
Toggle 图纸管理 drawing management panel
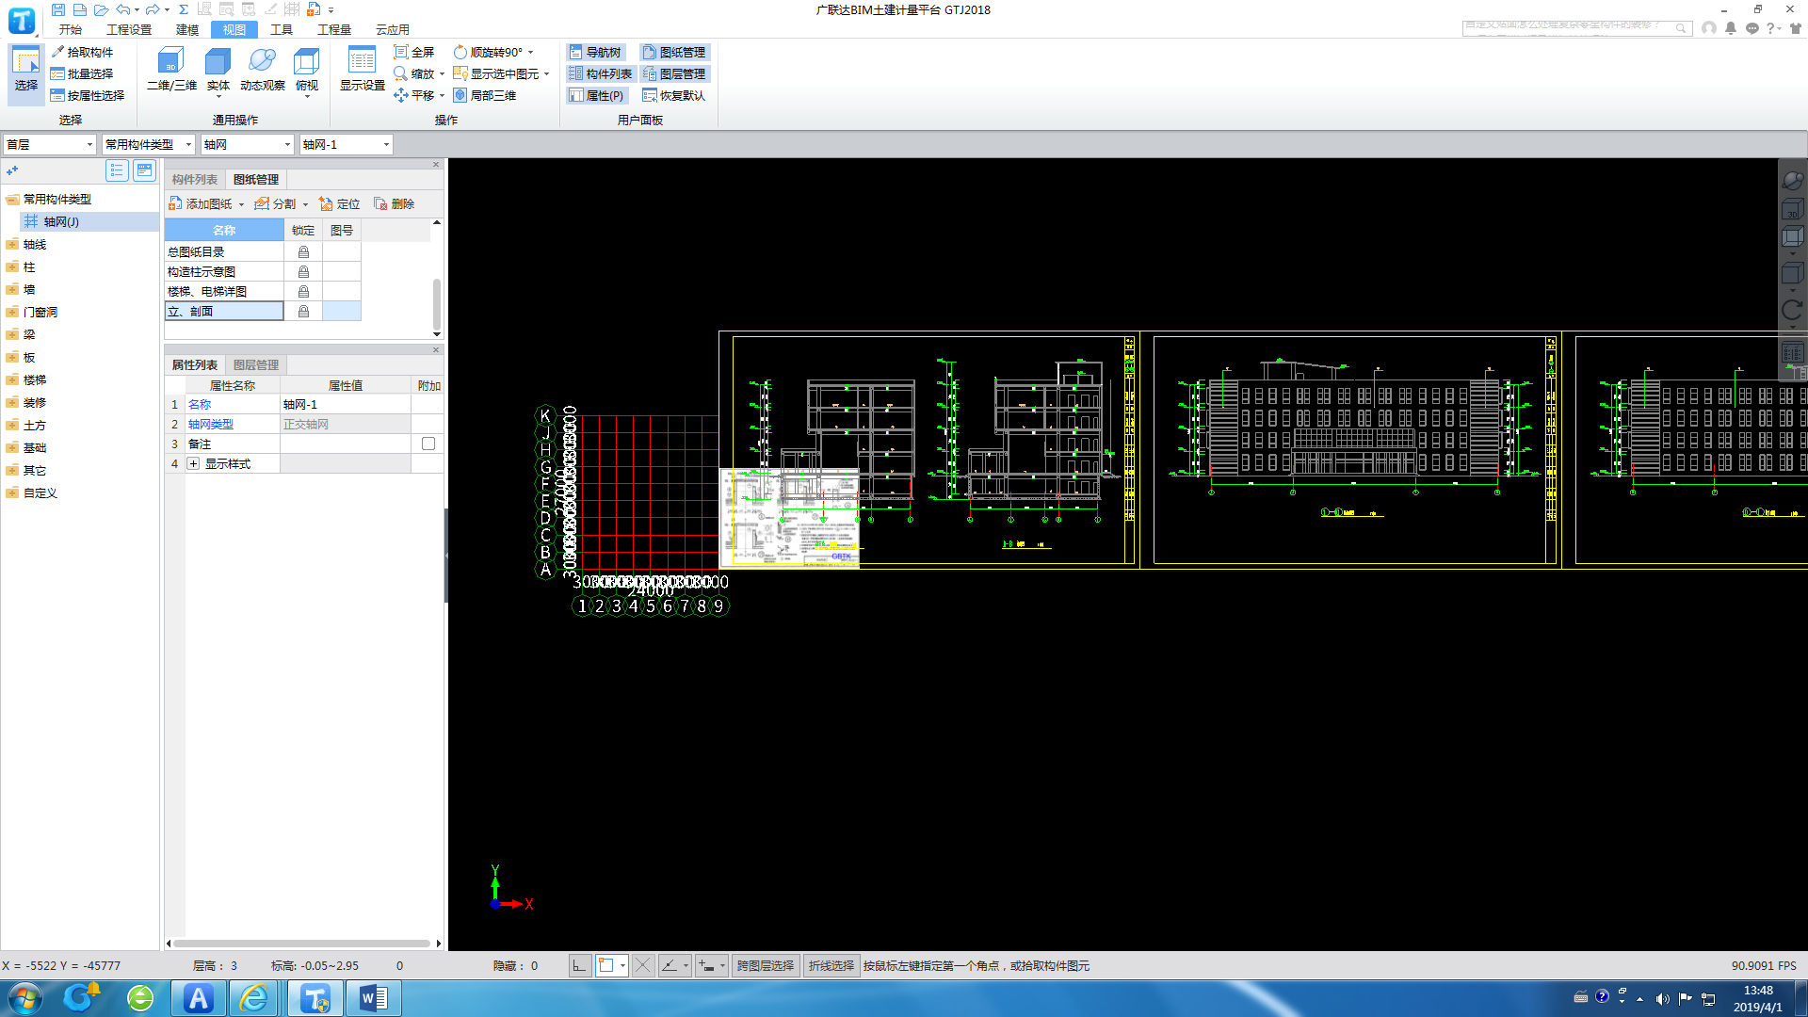(674, 52)
